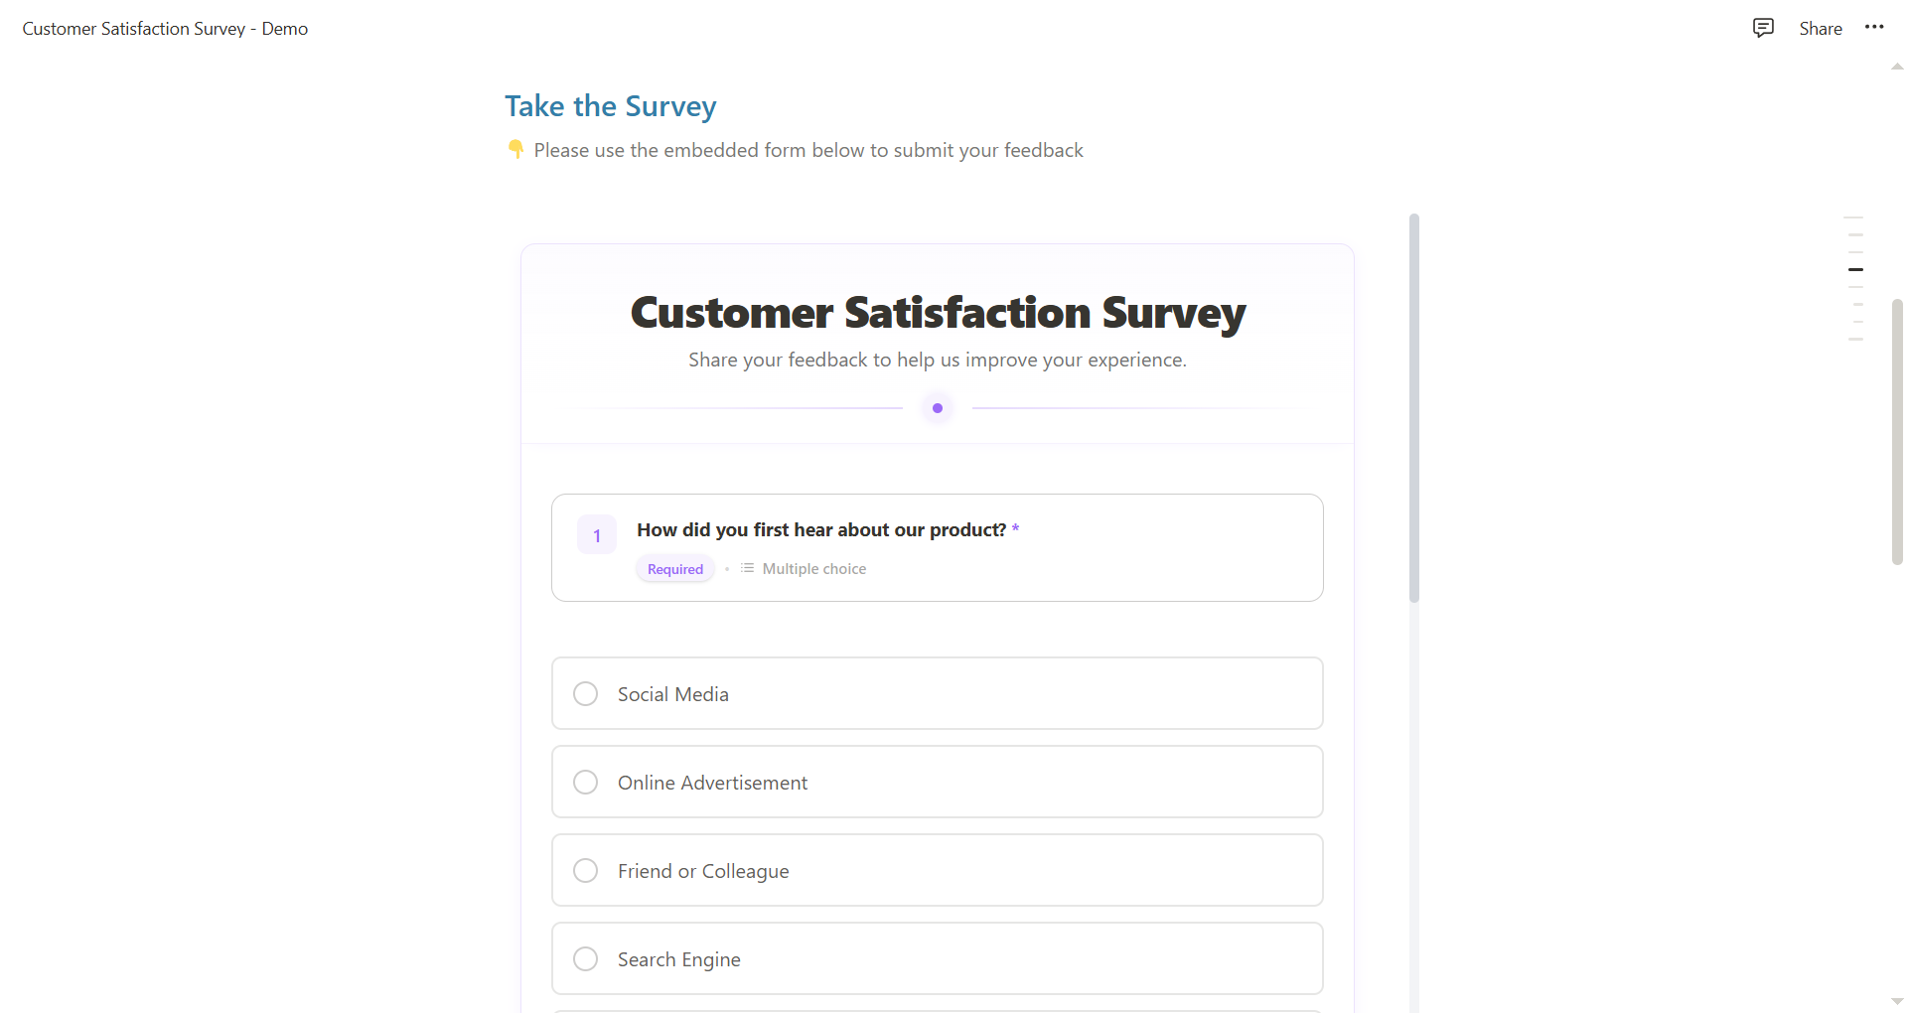This screenshot has height=1013, width=1907.
Task: Pick the Search Engine radio option
Action: pyautogui.click(x=937, y=958)
